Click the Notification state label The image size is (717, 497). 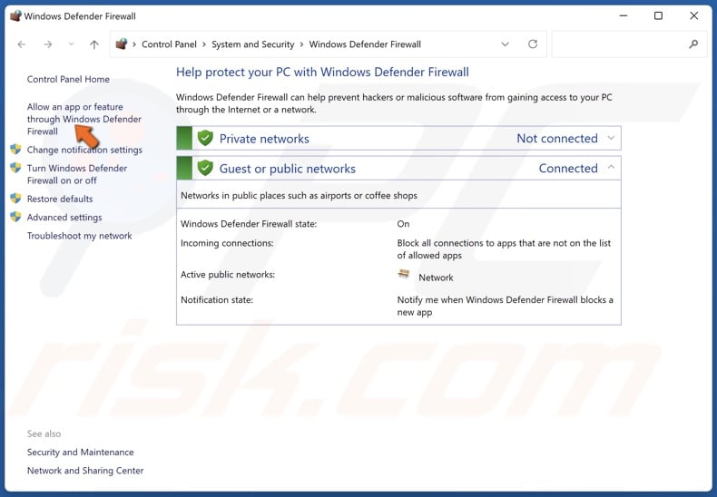217,299
